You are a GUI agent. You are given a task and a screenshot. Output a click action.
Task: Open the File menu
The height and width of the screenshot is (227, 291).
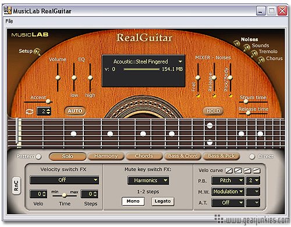click(x=9, y=21)
